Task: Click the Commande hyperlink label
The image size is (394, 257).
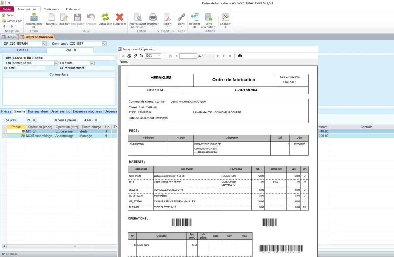Action: pos(60,44)
